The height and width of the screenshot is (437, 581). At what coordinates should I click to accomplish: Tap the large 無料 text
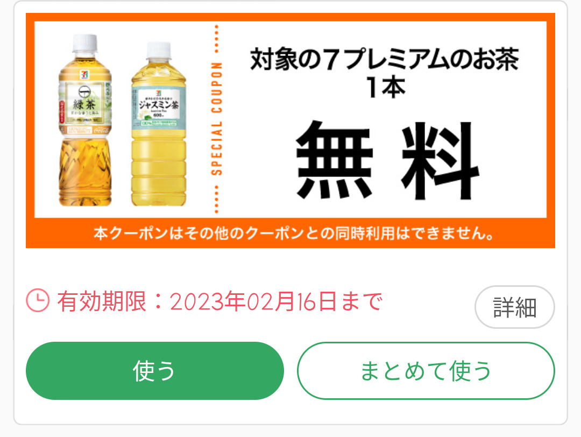tap(387, 160)
